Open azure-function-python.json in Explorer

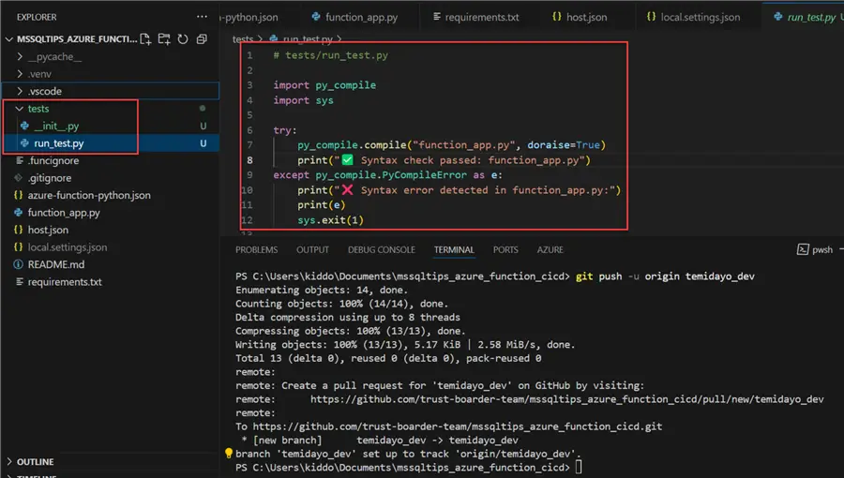(x=89, y=195)
